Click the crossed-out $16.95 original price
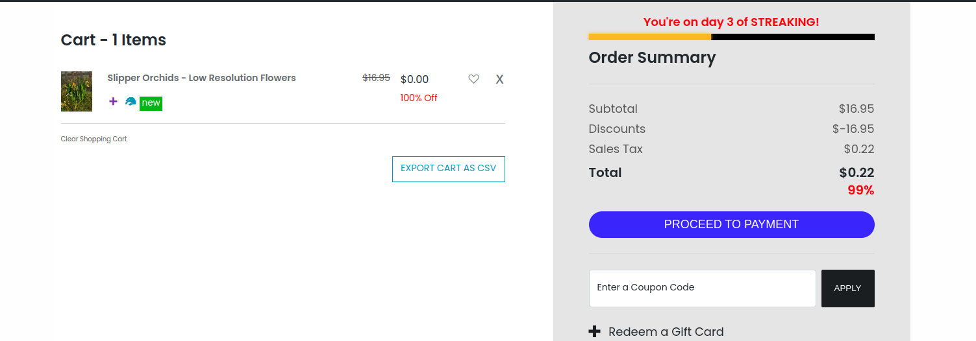Screen dimensions: 976x341 click(376, 78)
